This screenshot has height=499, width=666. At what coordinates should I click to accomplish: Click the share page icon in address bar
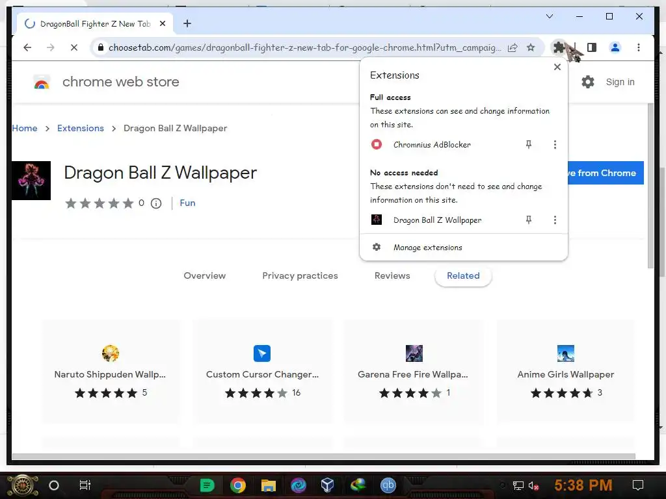(x=513, y=47)
